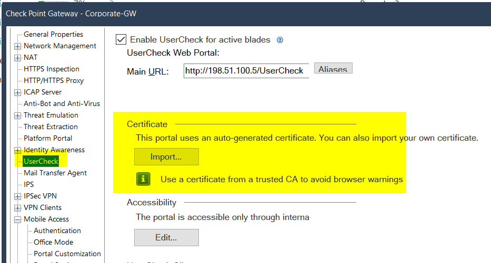Viewport: 491px width, 263px height.
Task: Toggle Enable UserCheck for active blades checkbox
Action: click(121, 40)
